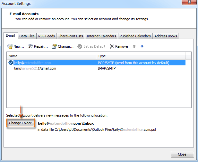The height and width of the screenshot is (162, 198).
Task: Open the Published Calendars tab
Action: tap(135, 36)
